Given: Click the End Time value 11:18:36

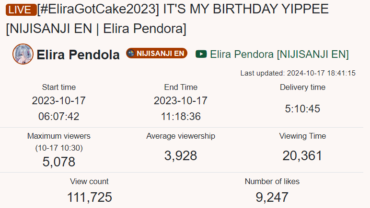Looking at the screenshot, I should coord(181,116).
